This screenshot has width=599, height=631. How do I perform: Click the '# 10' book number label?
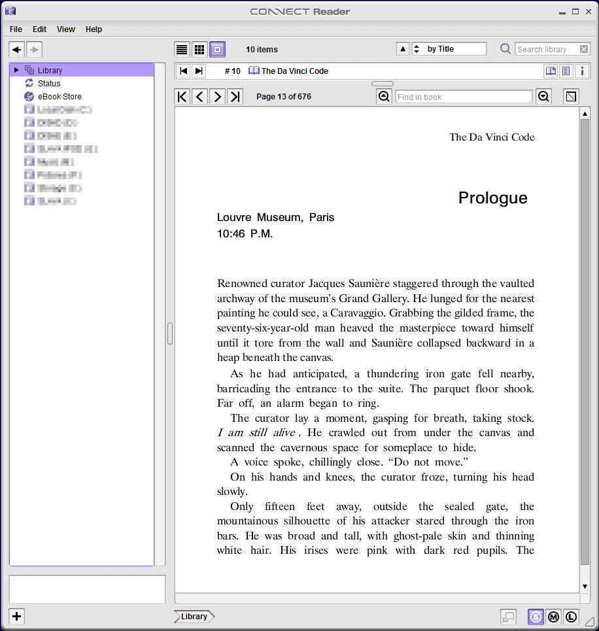click(x=232, y=71)
